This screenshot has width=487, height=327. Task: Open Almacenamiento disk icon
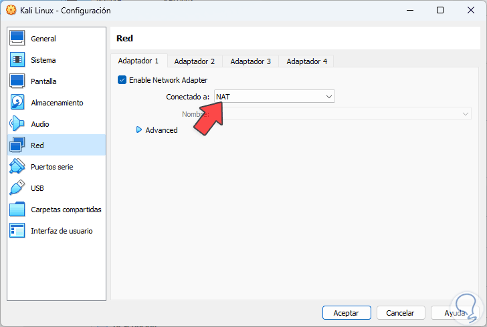[x=17, y=102]
